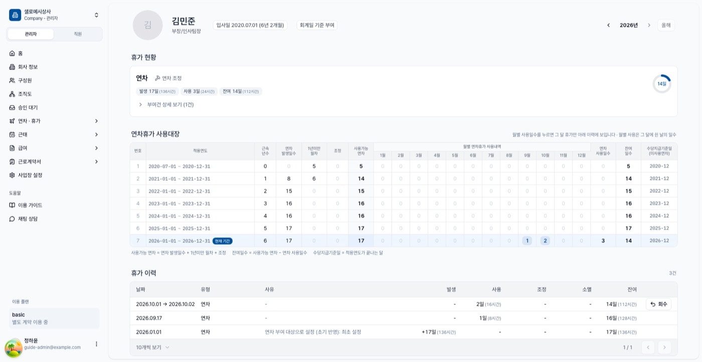Screen dimensions: 702x362
Task: Go to next year arrow
Action: (x=649, y=25)
